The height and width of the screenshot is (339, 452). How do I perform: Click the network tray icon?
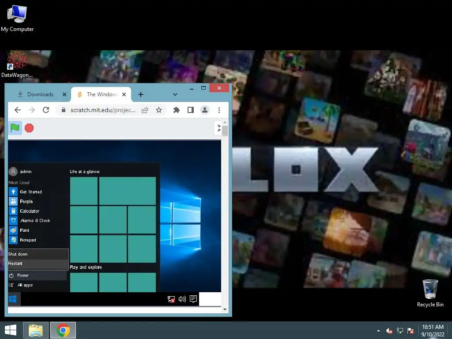tap(400, 331)
